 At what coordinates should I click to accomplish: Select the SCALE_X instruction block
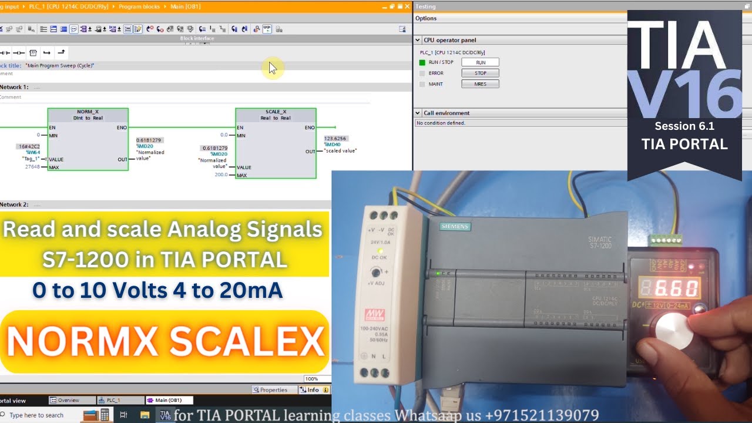click(276, 143)
